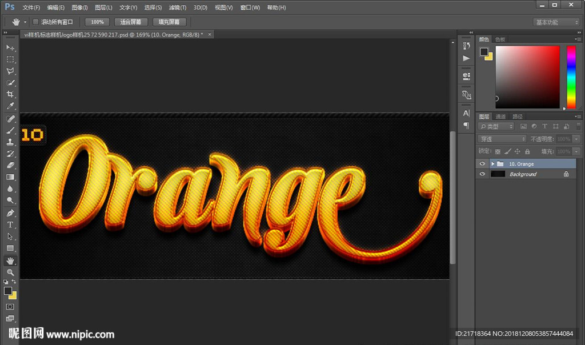
Task: Select the Eraser tool
Action: 10,165
